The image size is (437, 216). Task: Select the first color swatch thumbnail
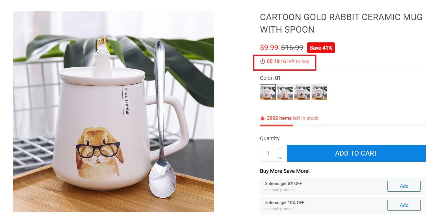[x=268, y=92]
